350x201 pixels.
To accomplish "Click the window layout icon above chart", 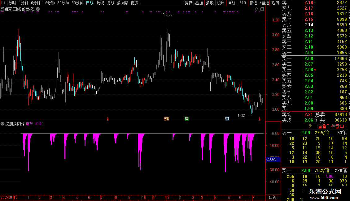I will click(263, 9).
